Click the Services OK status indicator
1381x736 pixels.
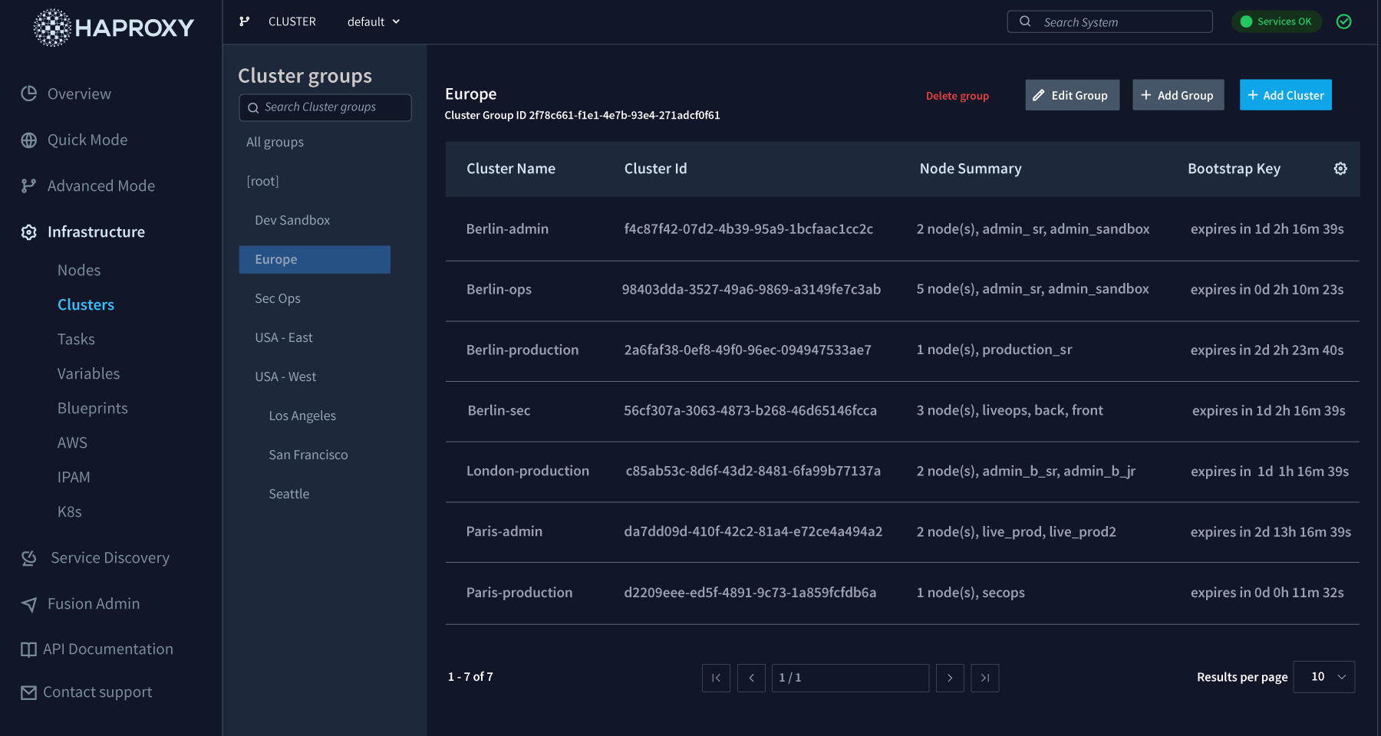[1276, 21]
